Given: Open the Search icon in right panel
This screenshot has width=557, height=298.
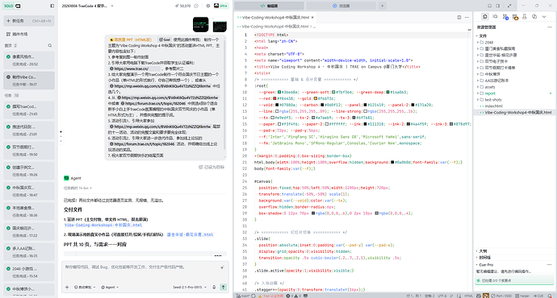Looking at the screenshot, I should [495, 17].
